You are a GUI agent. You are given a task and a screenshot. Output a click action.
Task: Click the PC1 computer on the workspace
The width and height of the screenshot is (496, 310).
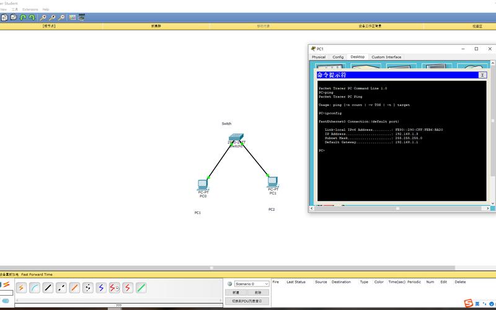[272, 182]
